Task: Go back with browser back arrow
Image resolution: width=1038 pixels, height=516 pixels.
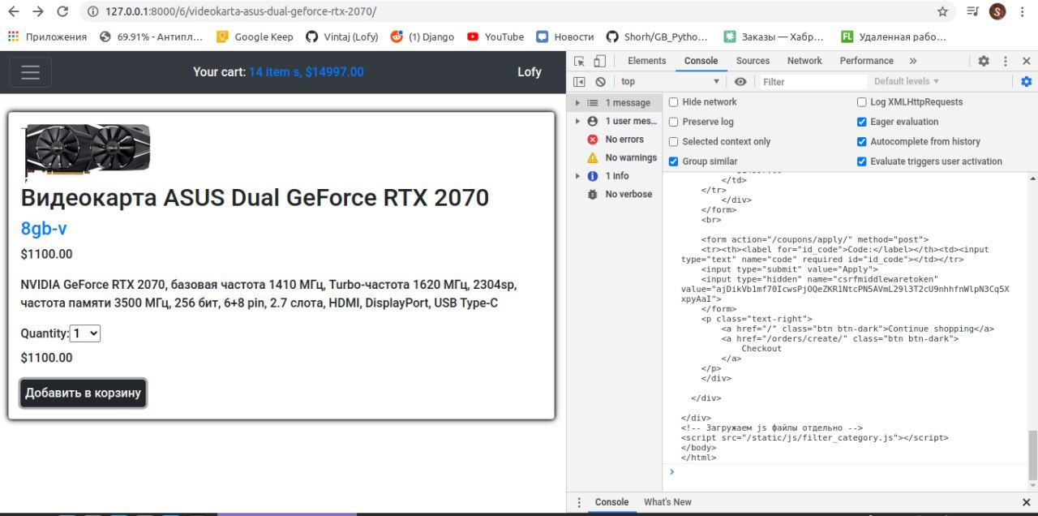Action: coord(13,11)
